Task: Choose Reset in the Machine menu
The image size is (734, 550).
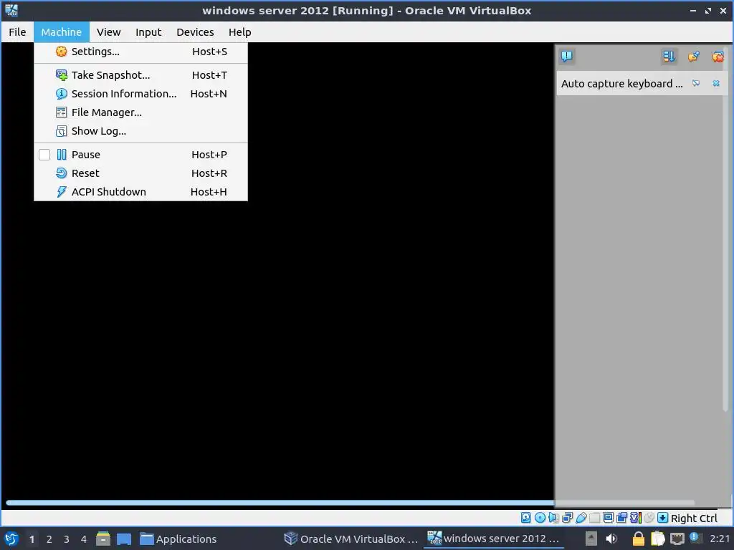Action: [x=140, y=173]
